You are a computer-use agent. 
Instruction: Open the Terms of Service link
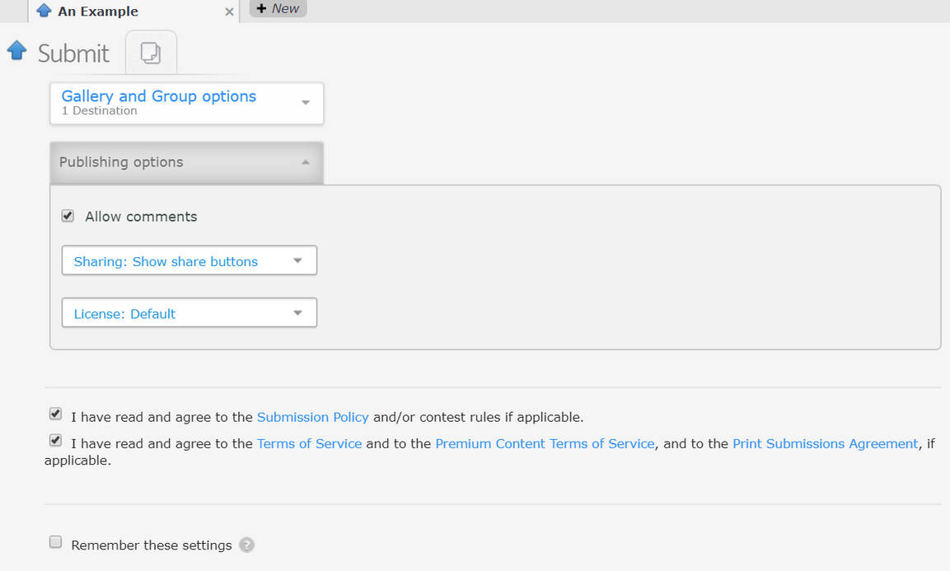click(309, 443)
